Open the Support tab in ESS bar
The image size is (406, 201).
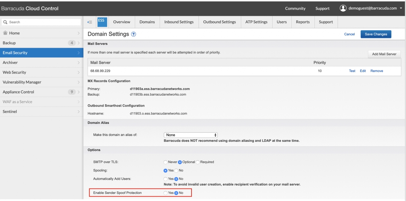tap(326, 22)
